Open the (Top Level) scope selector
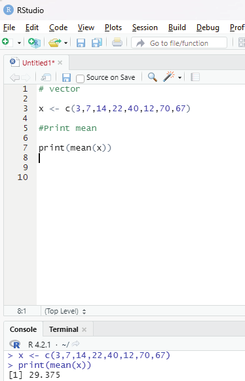Screen dimensions: 245x381 (65, 311)
